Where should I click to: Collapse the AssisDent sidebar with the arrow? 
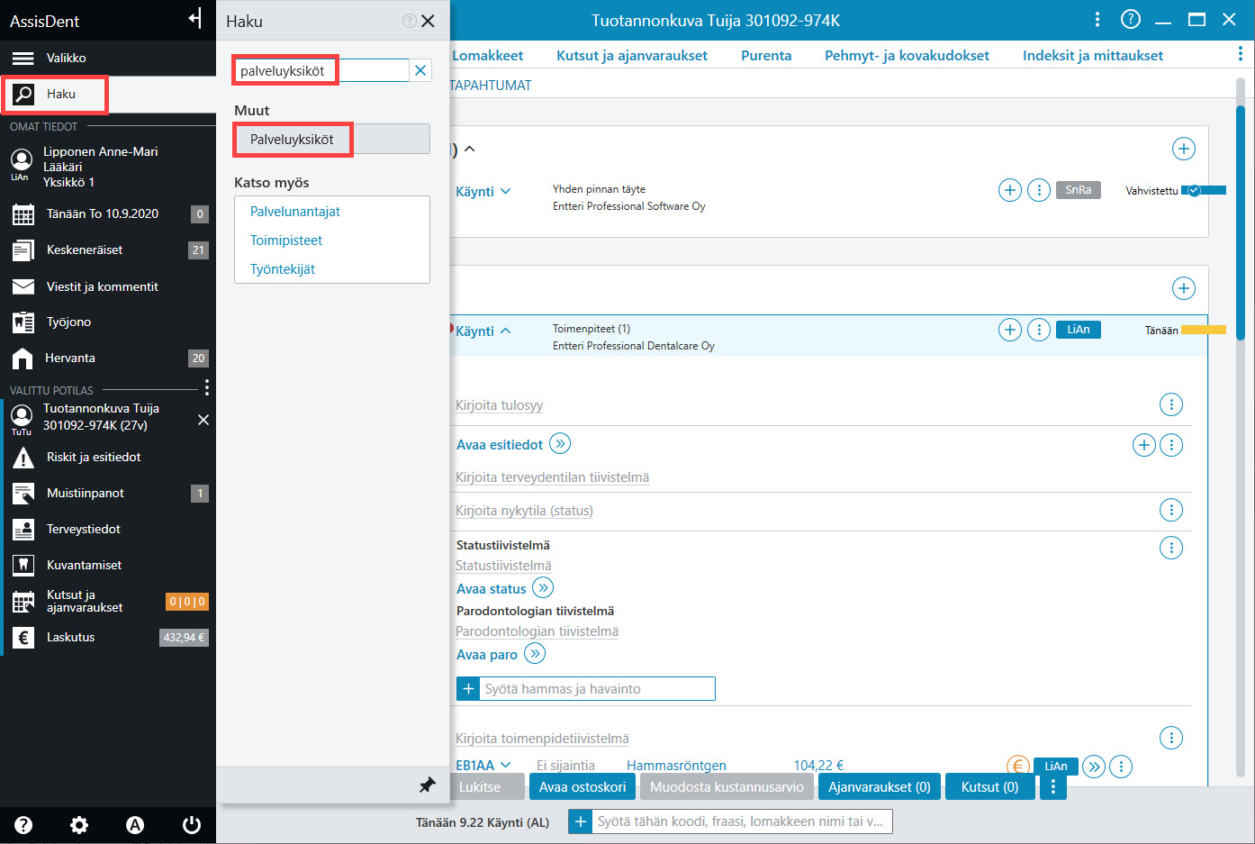(x=194, y=19)
